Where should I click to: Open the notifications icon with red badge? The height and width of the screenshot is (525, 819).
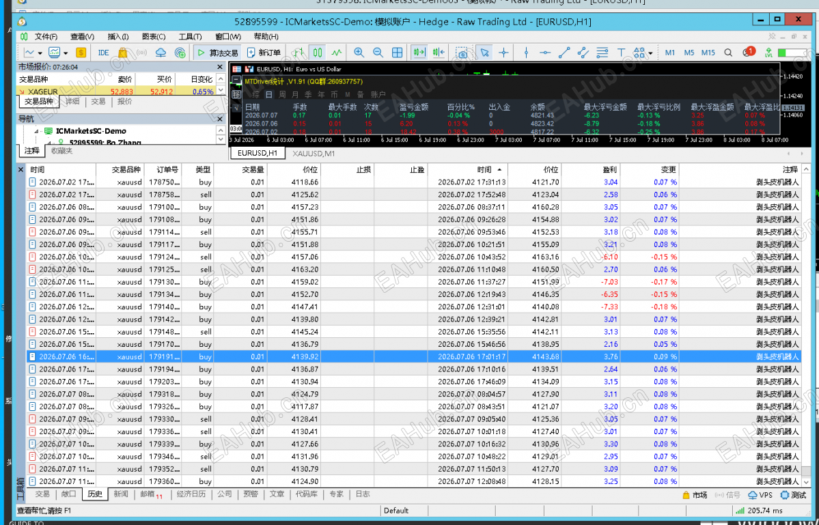click(x=749, y=52)
